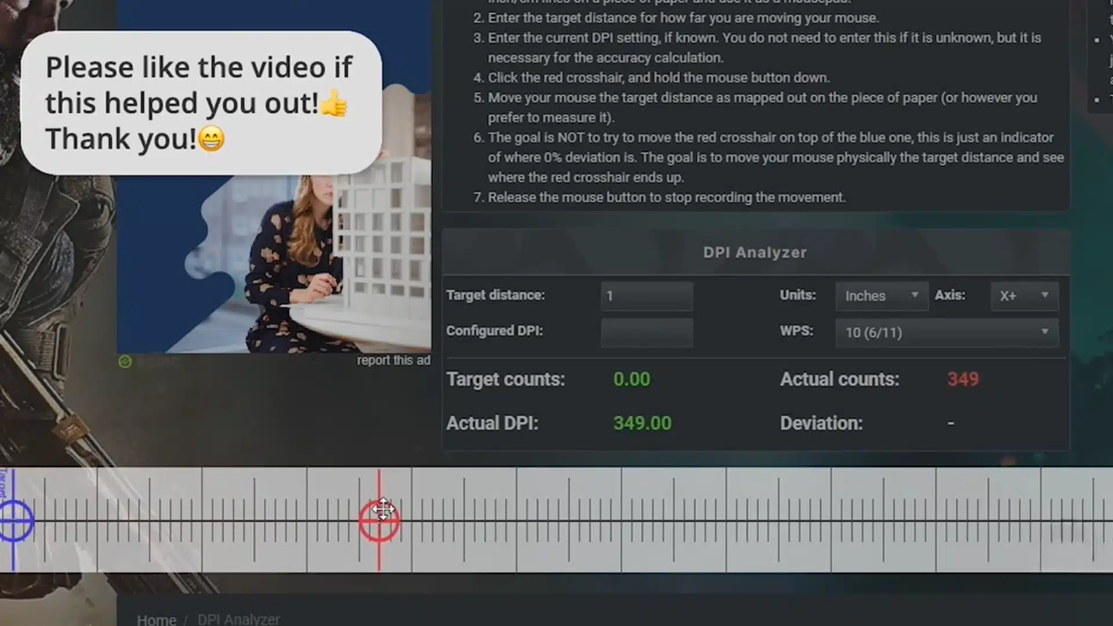Click the Actual counts label

click(839, 379)
